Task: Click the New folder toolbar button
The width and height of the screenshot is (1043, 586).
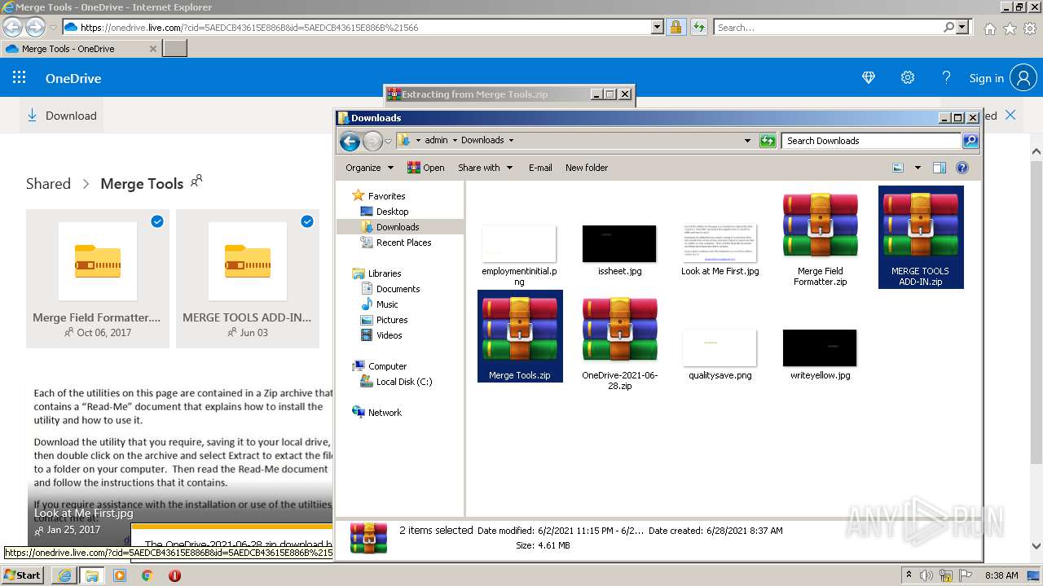Action: (587, 168)
